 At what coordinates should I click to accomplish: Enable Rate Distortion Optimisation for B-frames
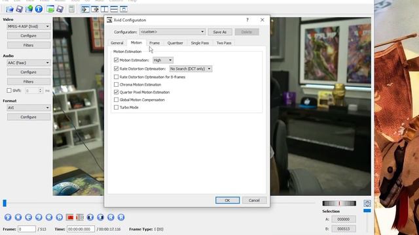[x=116, y=77]
